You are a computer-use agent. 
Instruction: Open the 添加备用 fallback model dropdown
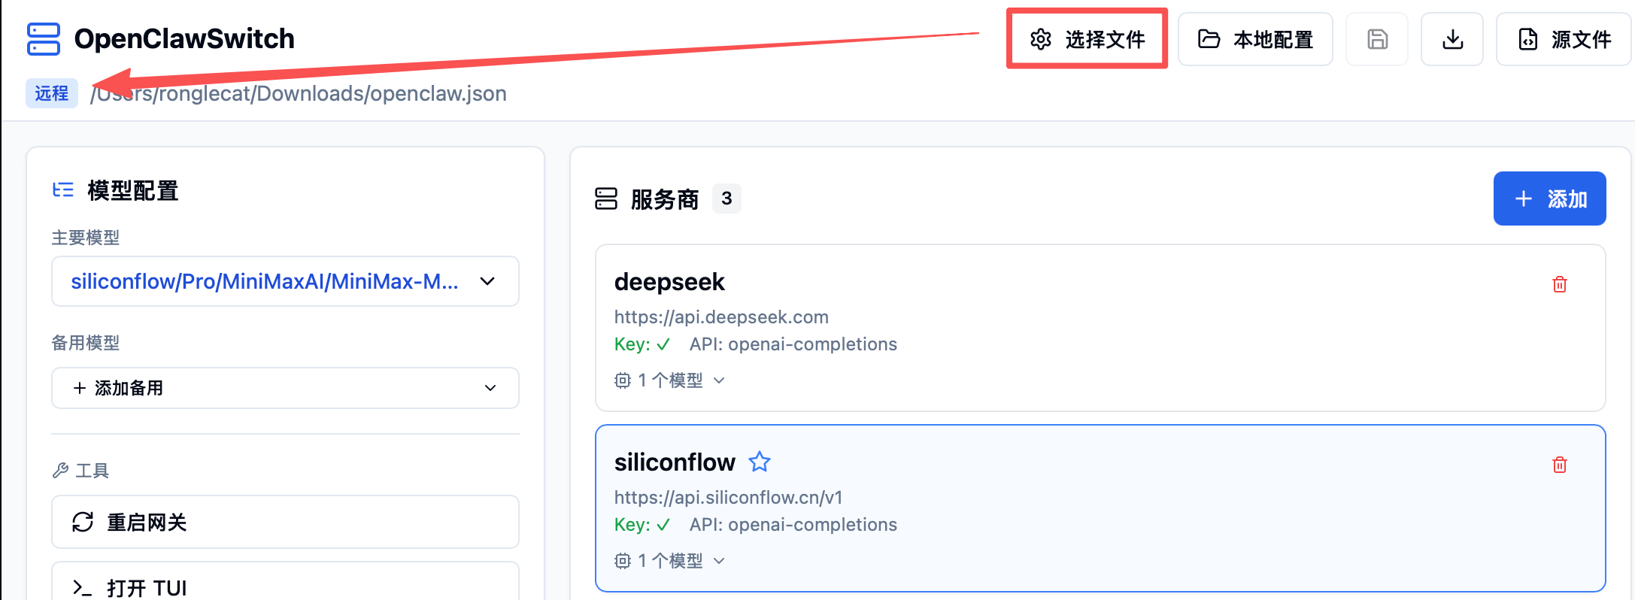coord(285,388)
